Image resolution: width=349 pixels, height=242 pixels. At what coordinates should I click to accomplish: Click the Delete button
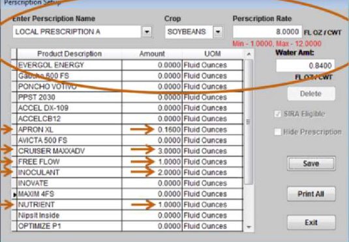311,94
